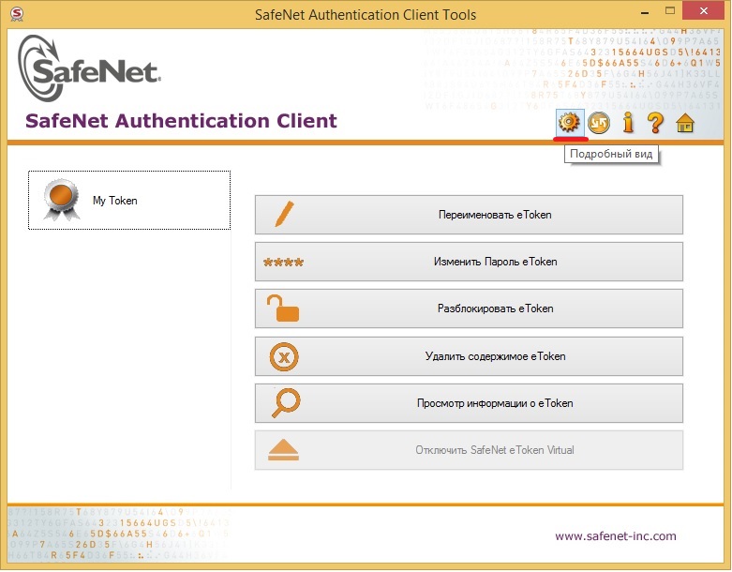Maximize the SafeNet Authentication Client Tools window
732x572 pixels.
670,11
